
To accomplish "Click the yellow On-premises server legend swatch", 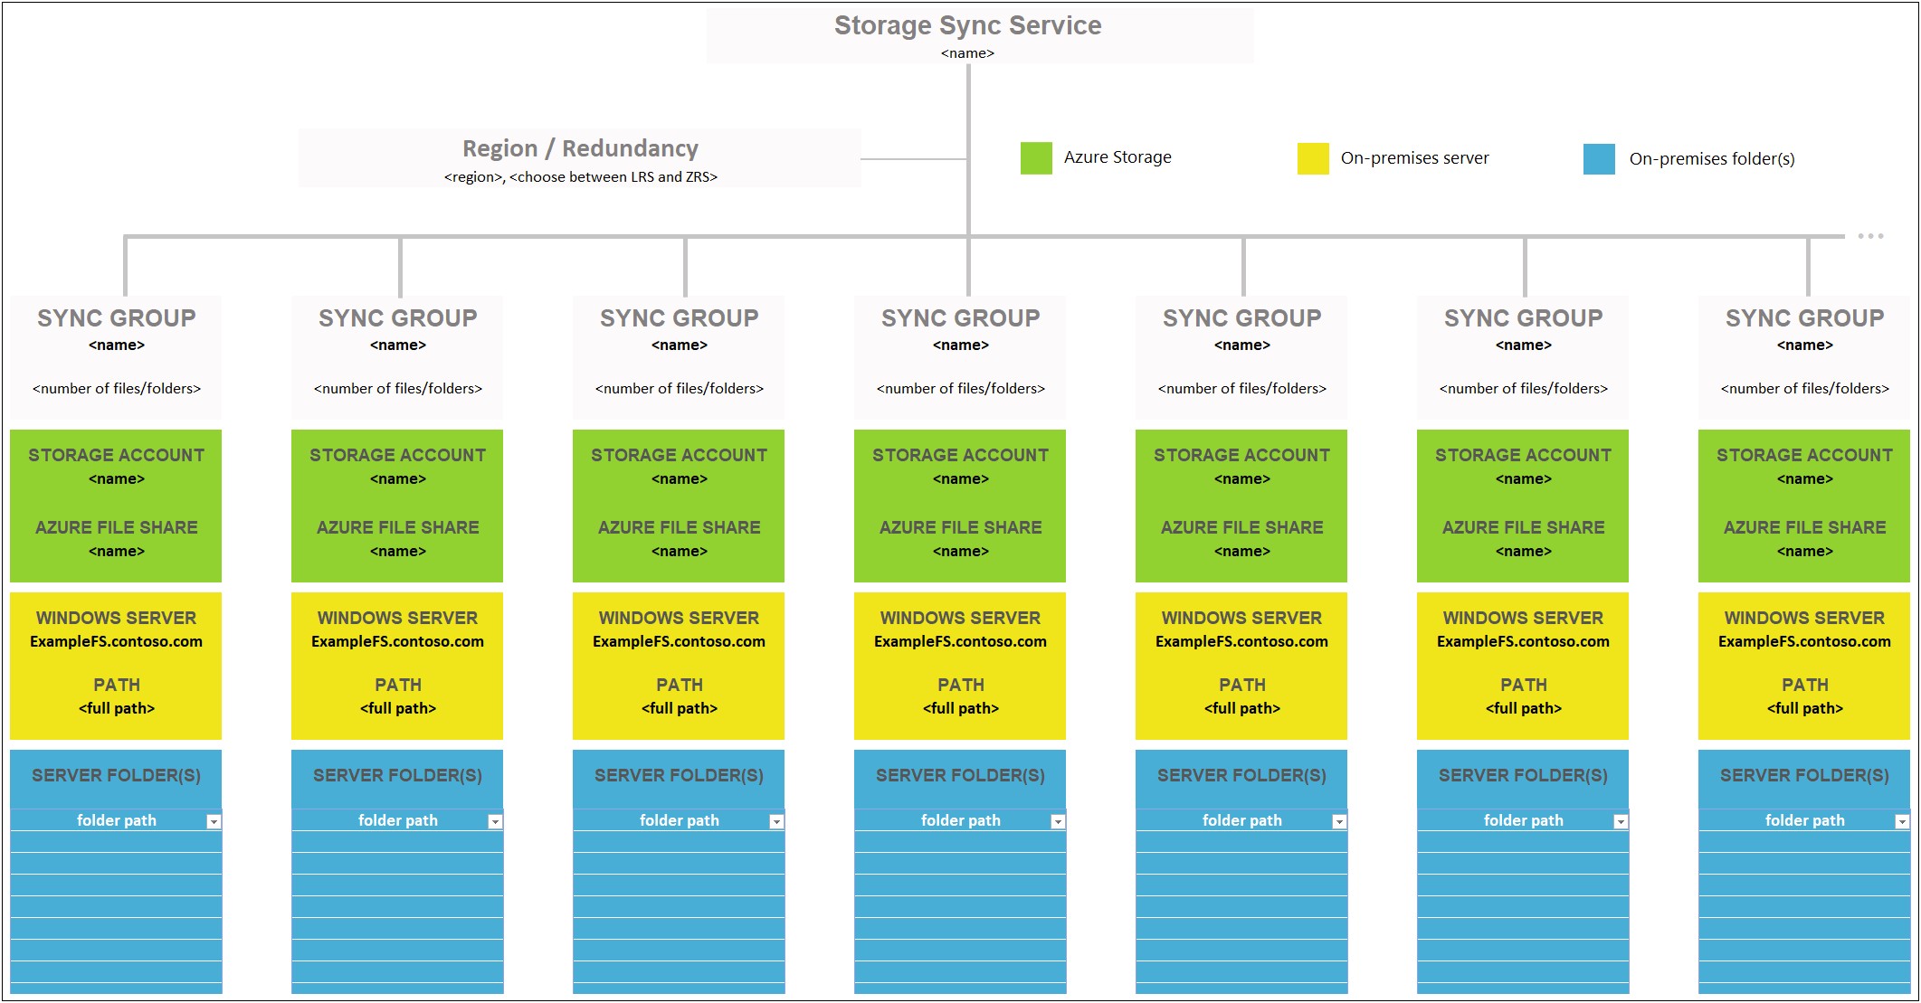I will pos(1313,158).
